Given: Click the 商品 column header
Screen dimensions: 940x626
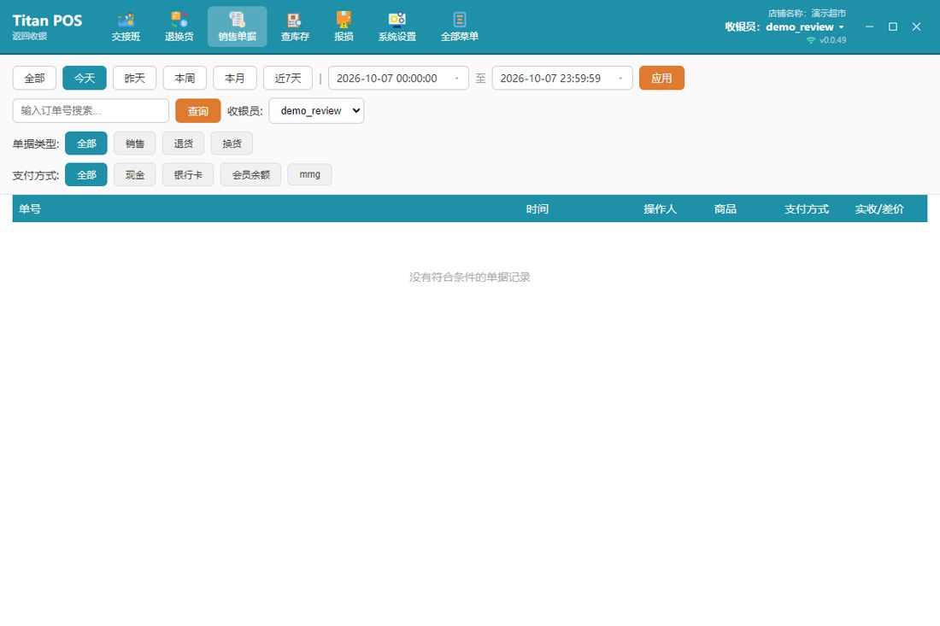Looking at the screenshot, I should [x=726, y=209].
